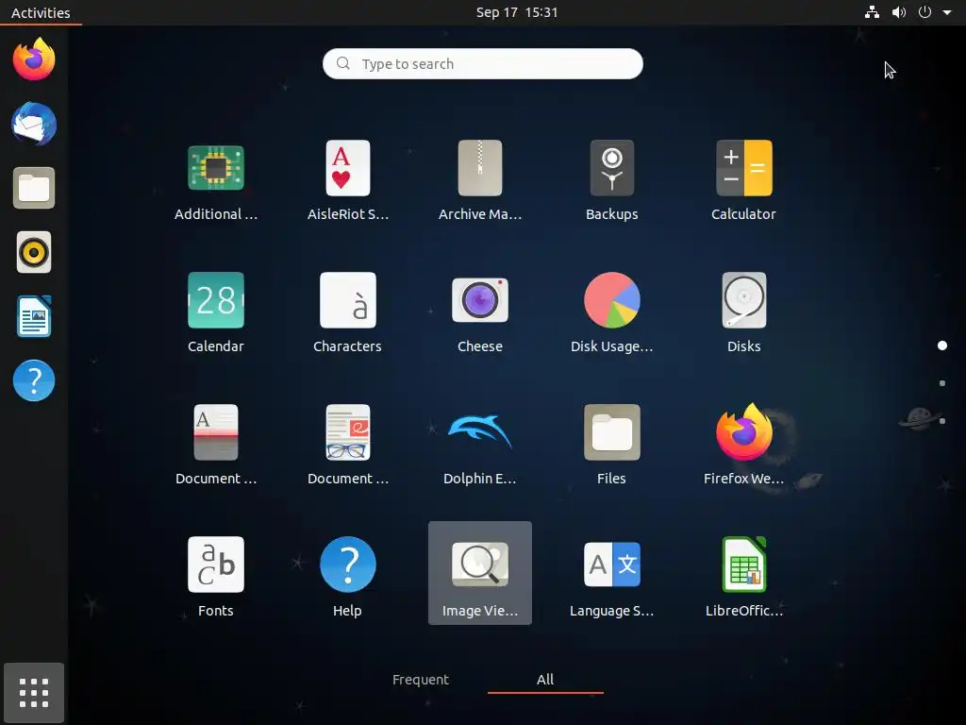Go to the third app page dot
966x725 pixels.
tap(942, 421)
